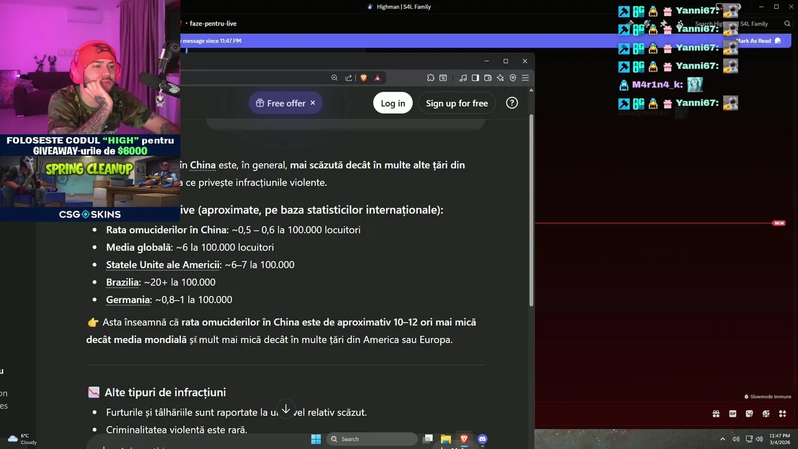
Task: Open the Windows Start menu
Action: tap(316, 439)
